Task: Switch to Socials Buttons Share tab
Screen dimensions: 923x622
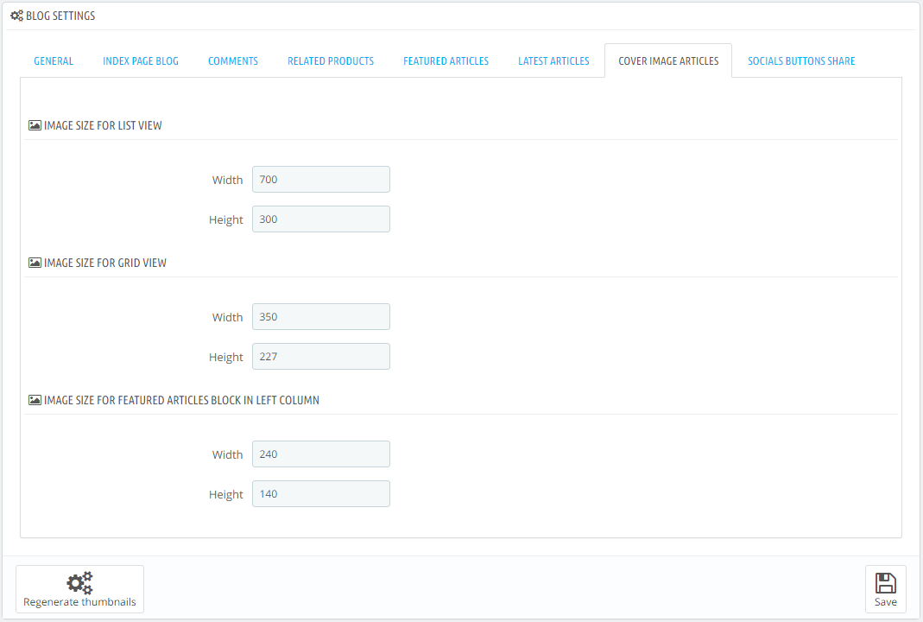Action: pyautogui.click(x=801, y=60)
